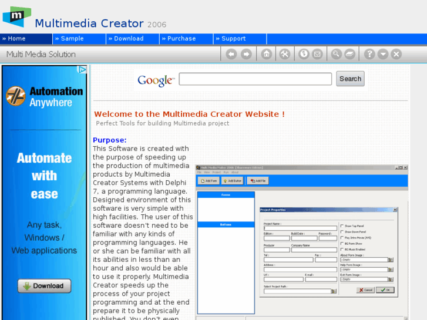Click Company Name field in dialog
Screen dimensions: 427x320
(x=314, y=250)
